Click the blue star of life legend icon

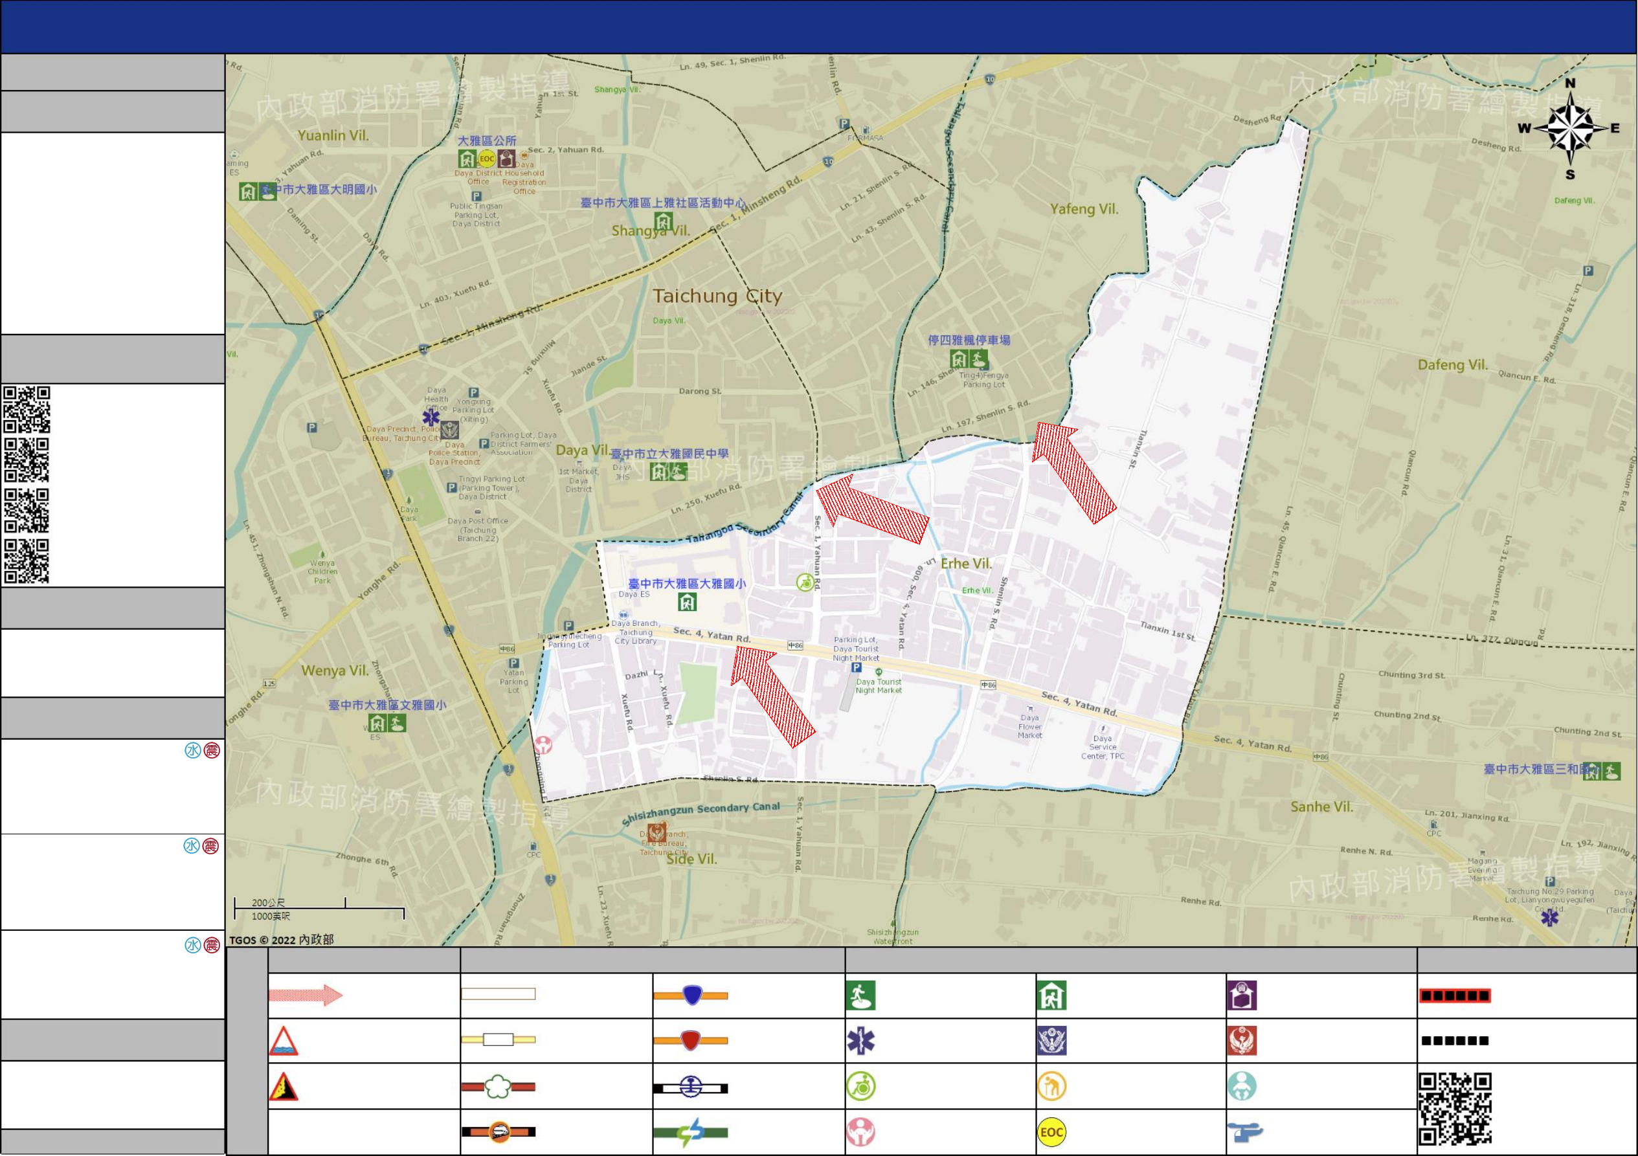tap(860, 1041)
